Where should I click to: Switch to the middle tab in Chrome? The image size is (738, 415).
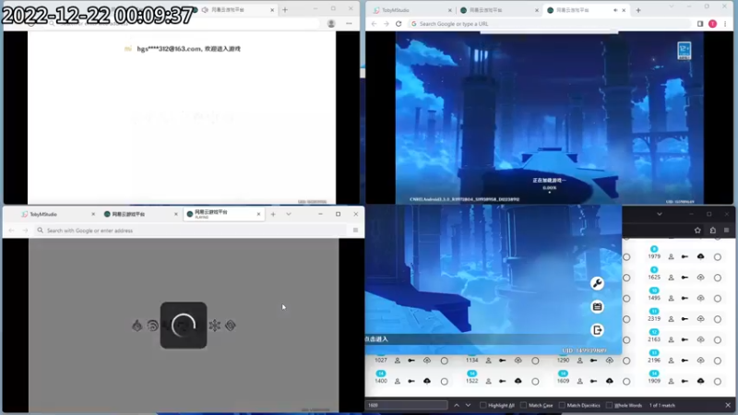point(499,10)
